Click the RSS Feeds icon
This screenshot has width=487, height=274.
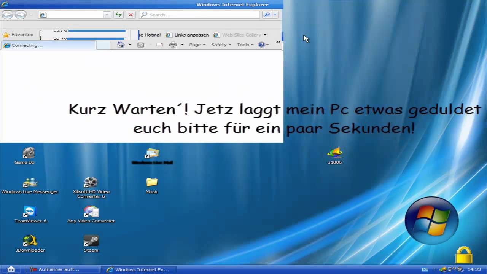[141, 45]
